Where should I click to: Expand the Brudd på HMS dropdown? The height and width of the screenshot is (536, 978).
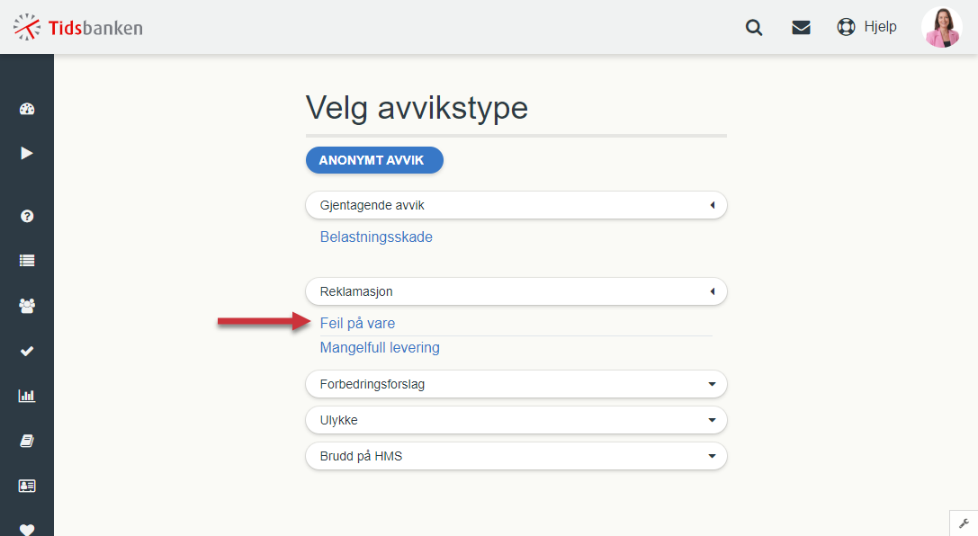click(x=516, y=456)
